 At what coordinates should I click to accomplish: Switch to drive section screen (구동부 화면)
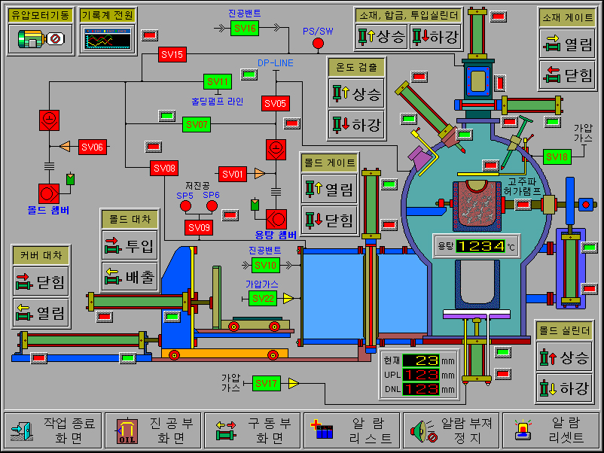coord(252,430)
